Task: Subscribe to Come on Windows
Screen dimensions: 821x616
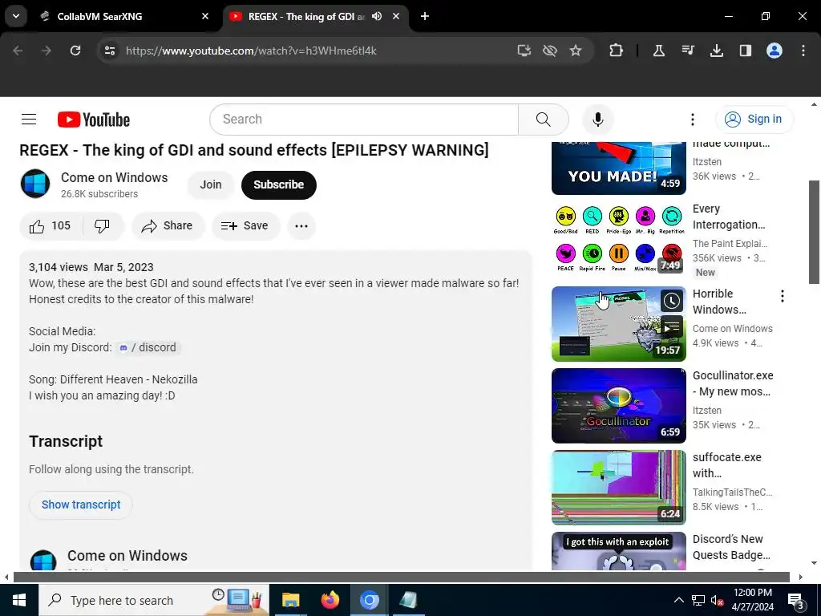Action: tap(278, 184)
